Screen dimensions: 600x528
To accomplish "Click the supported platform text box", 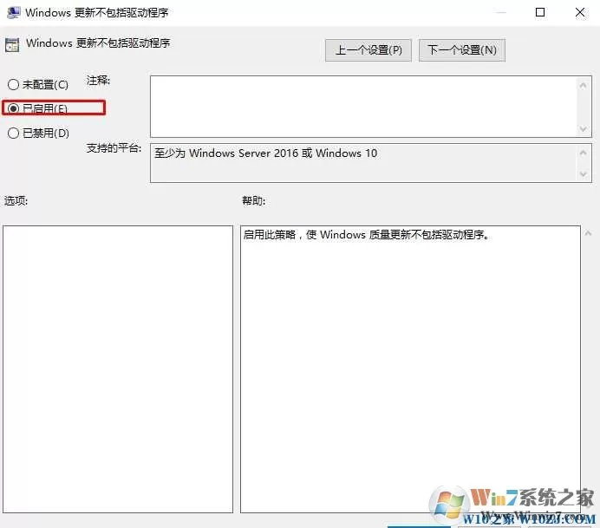I will click(363, 163).
